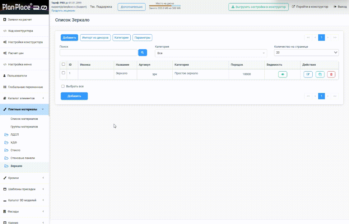
Task: Focus the Поиск input field
Action: 98,53
